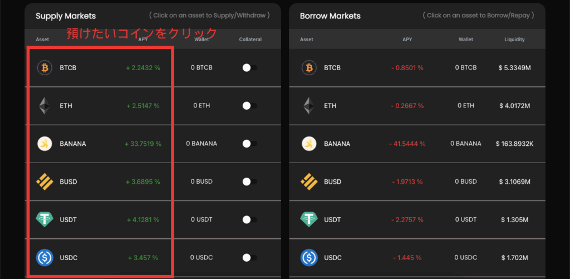Click the Wallet column header in Supply Markets
The width and height of the screenshot is (570, 279).
click(202, 40)
